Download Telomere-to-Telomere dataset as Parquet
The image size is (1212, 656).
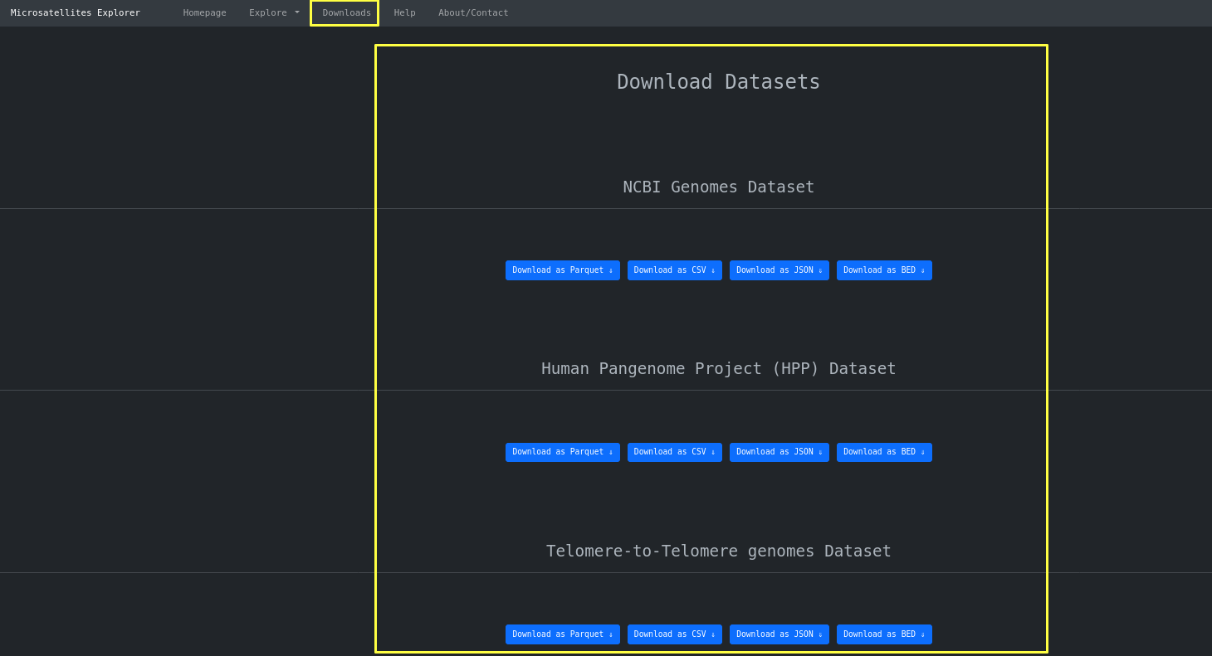pyautogui.click(x=562, y=634)
